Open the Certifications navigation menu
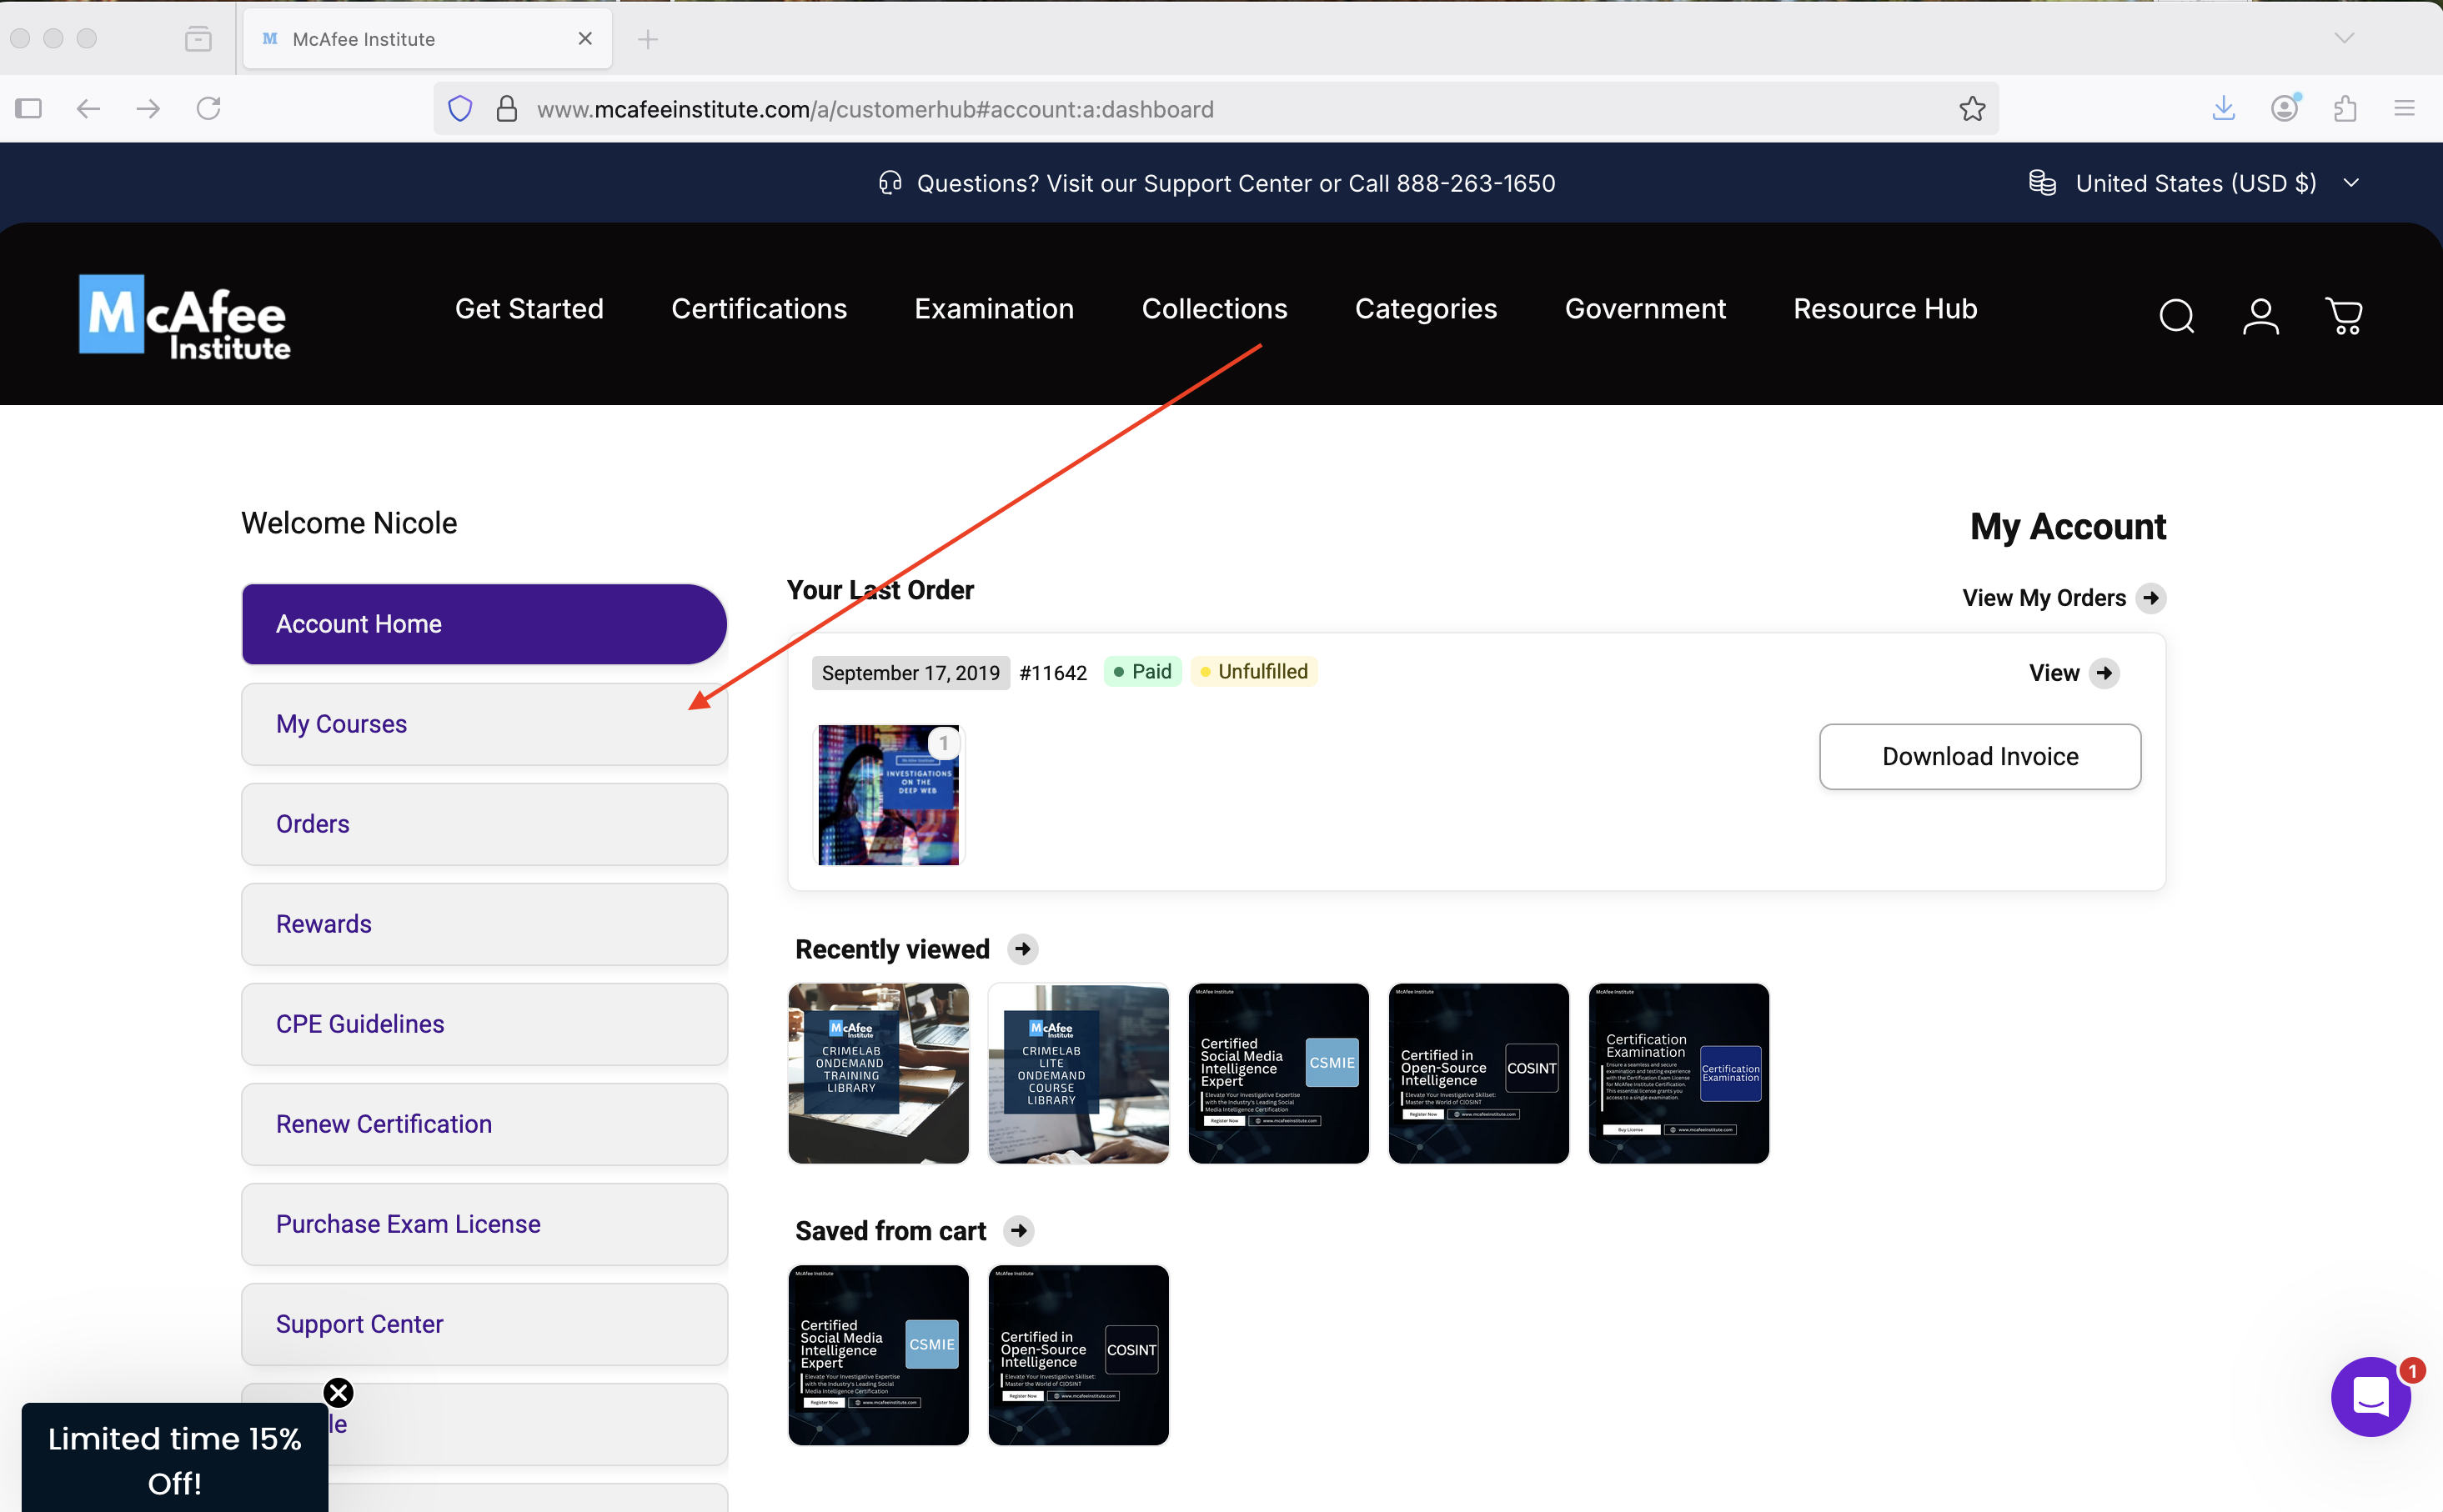The height and width of the screenshot is (1512, 2443). (x=759, y=309)
